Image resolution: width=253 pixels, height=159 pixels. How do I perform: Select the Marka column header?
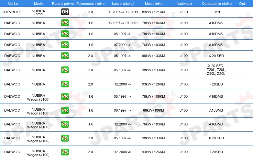[13, 4]
